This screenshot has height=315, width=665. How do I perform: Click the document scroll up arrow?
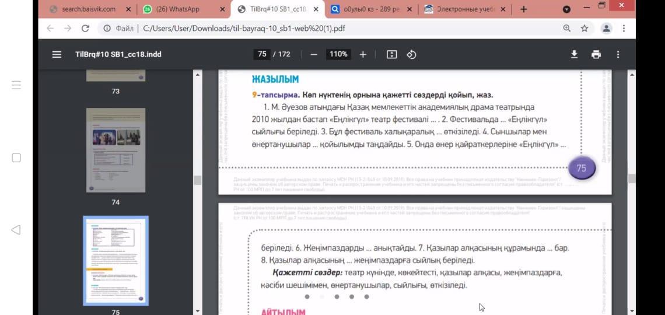pos(632,75)
